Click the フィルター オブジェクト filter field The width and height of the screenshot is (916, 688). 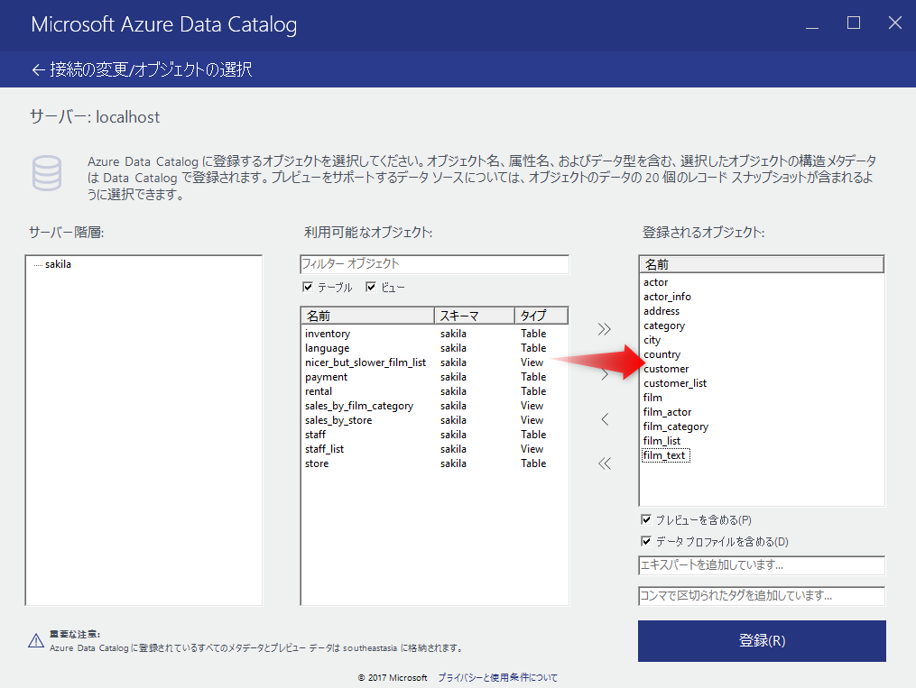434,264
